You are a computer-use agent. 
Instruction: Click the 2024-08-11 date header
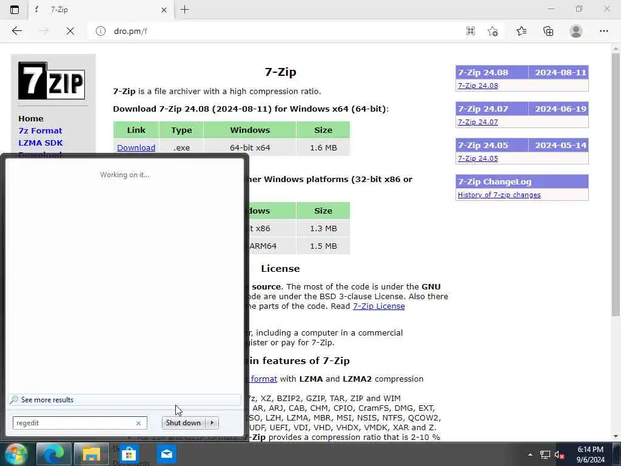pos(559,73)
